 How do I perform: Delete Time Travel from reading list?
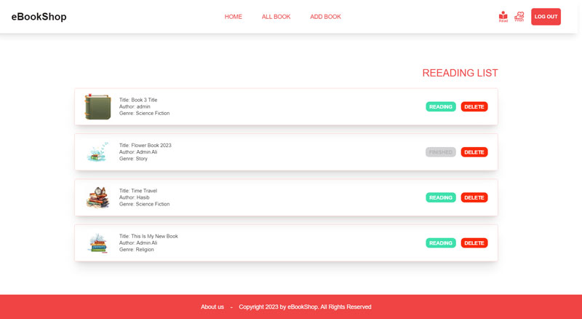click(x=474, y=197)
